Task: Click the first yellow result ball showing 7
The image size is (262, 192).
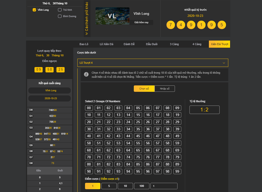Action: pos(171,25)
